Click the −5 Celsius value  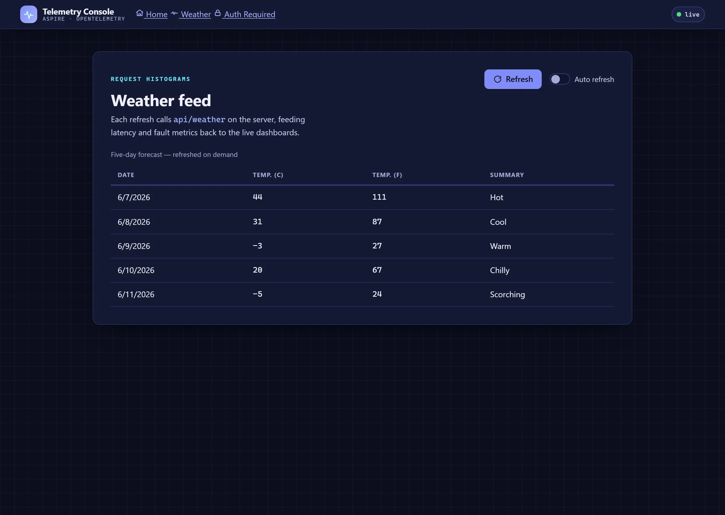pyautogui.click(x=258, y=294)
